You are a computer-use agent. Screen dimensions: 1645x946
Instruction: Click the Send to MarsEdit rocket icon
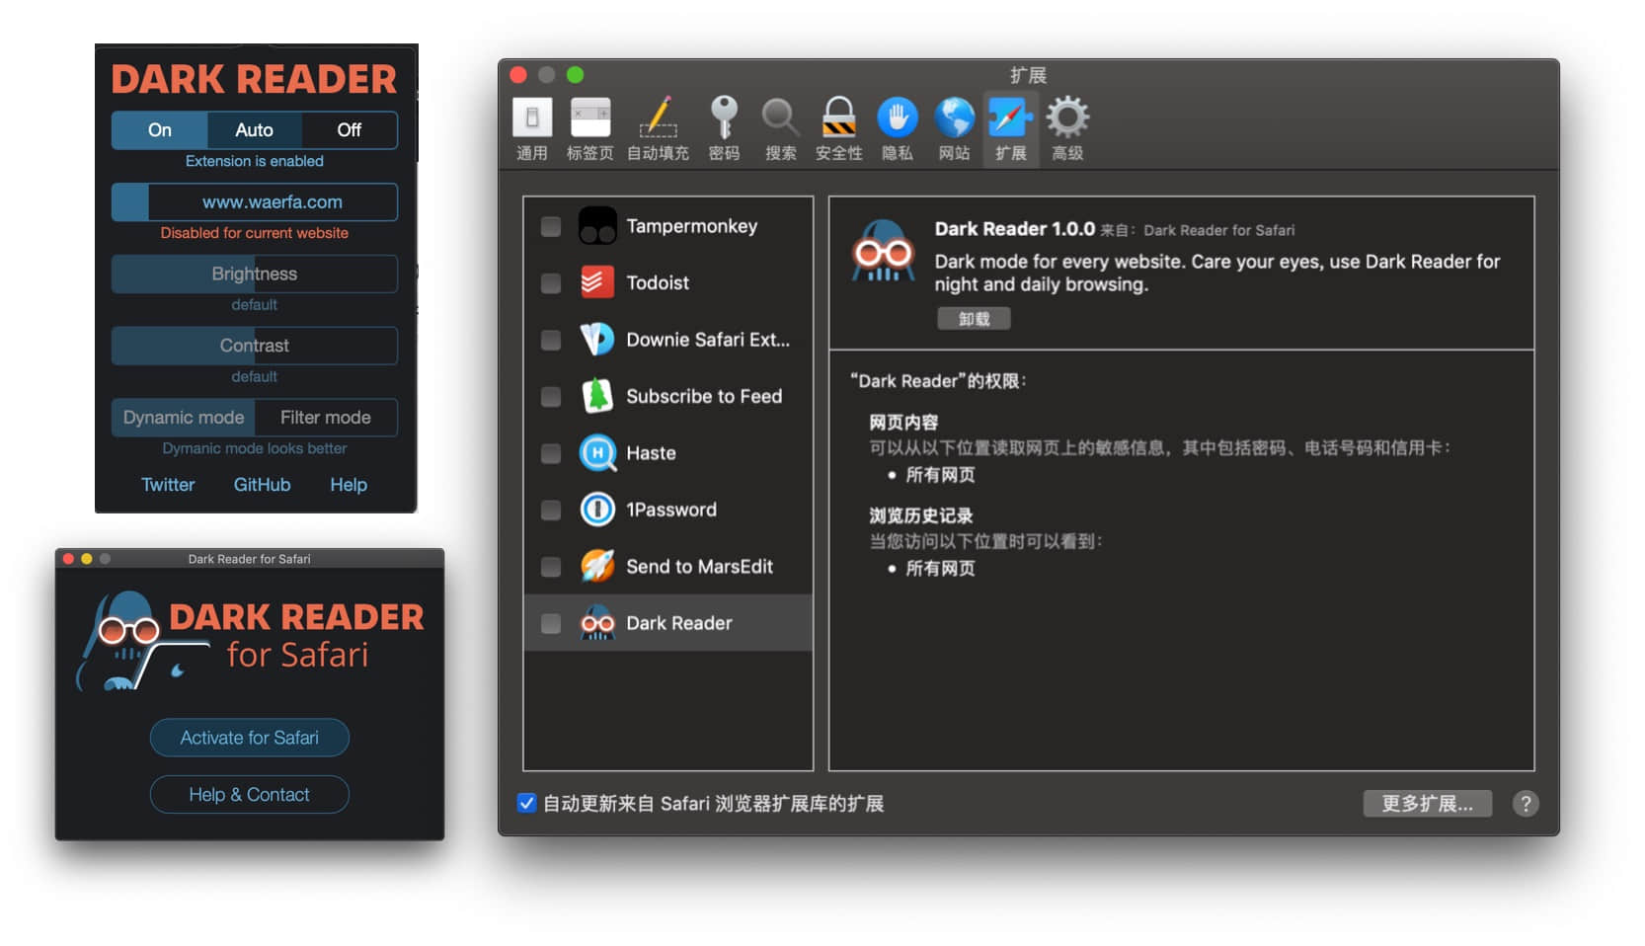point(597,566)
